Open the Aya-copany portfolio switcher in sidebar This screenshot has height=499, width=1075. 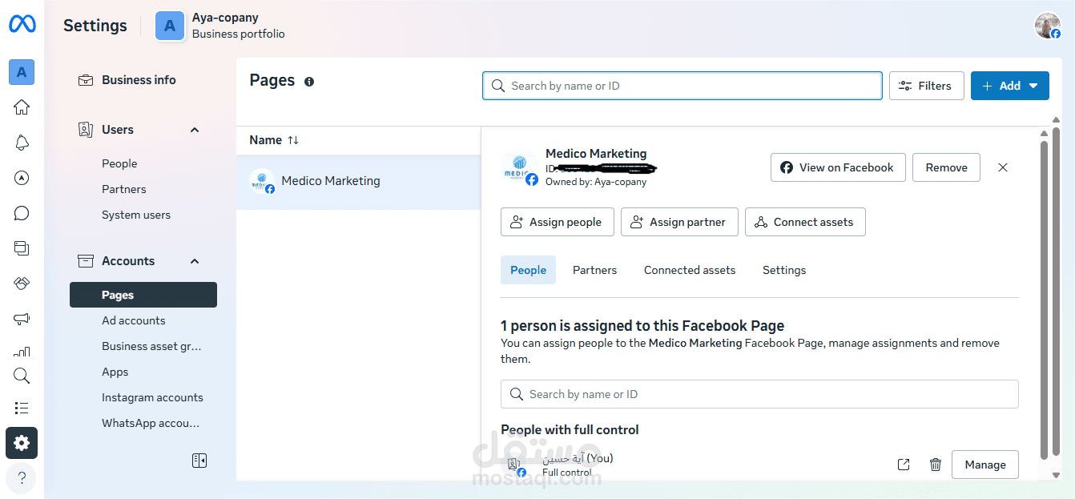click(22, 72)
